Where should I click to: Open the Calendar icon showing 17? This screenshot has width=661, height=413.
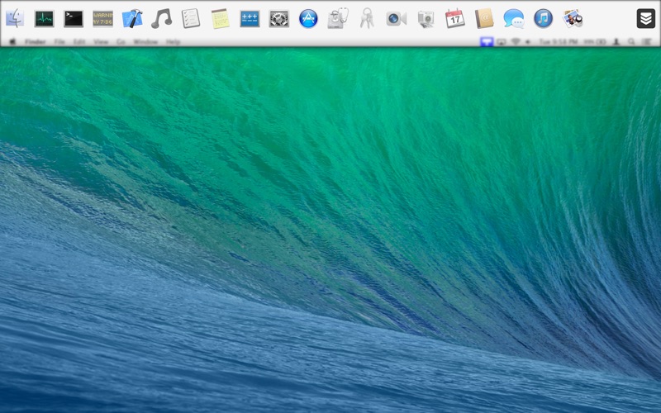coord(455,18)
